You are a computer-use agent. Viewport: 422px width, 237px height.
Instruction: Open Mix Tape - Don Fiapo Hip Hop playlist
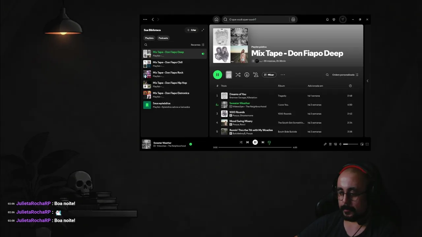pyautogui.click(x=174, y=84)
